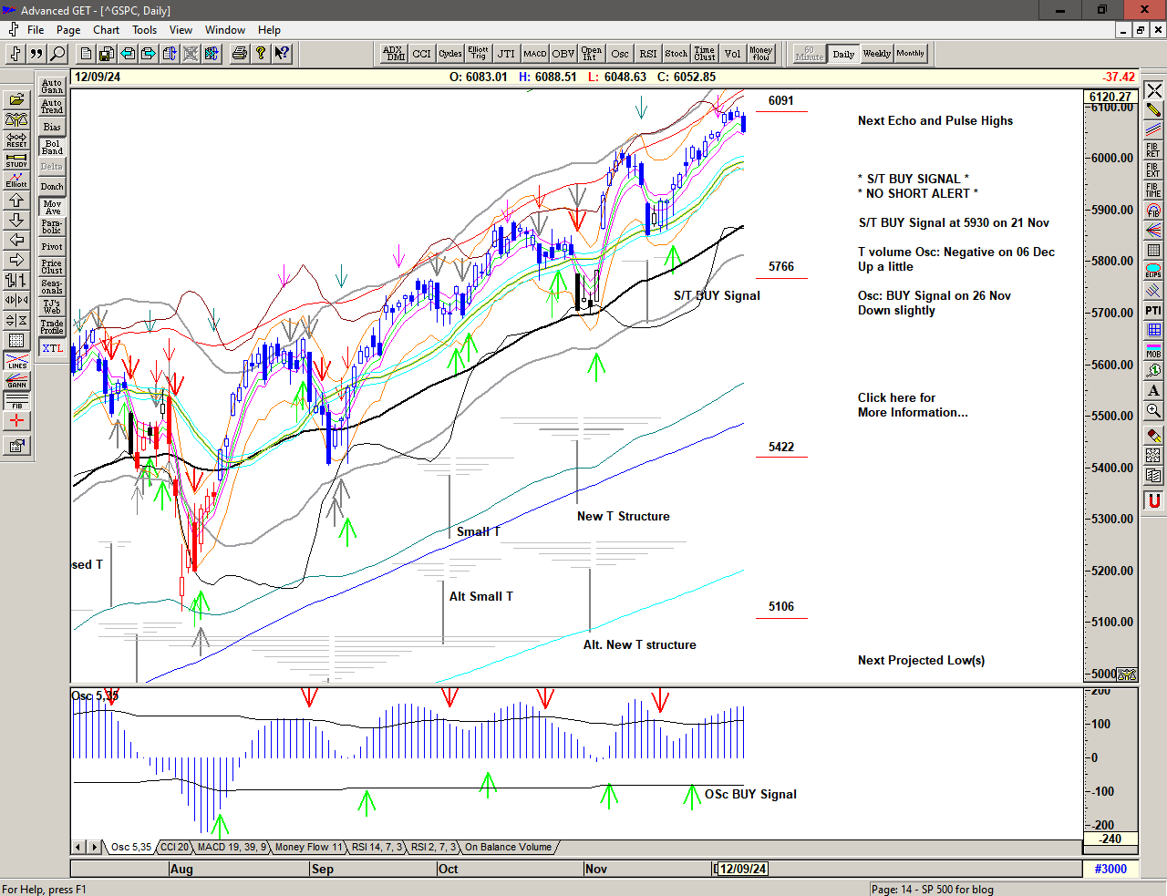The height and width of the screenshot is (896, 1167).
Task: Expand the Window menu
Action: [224, 30]
